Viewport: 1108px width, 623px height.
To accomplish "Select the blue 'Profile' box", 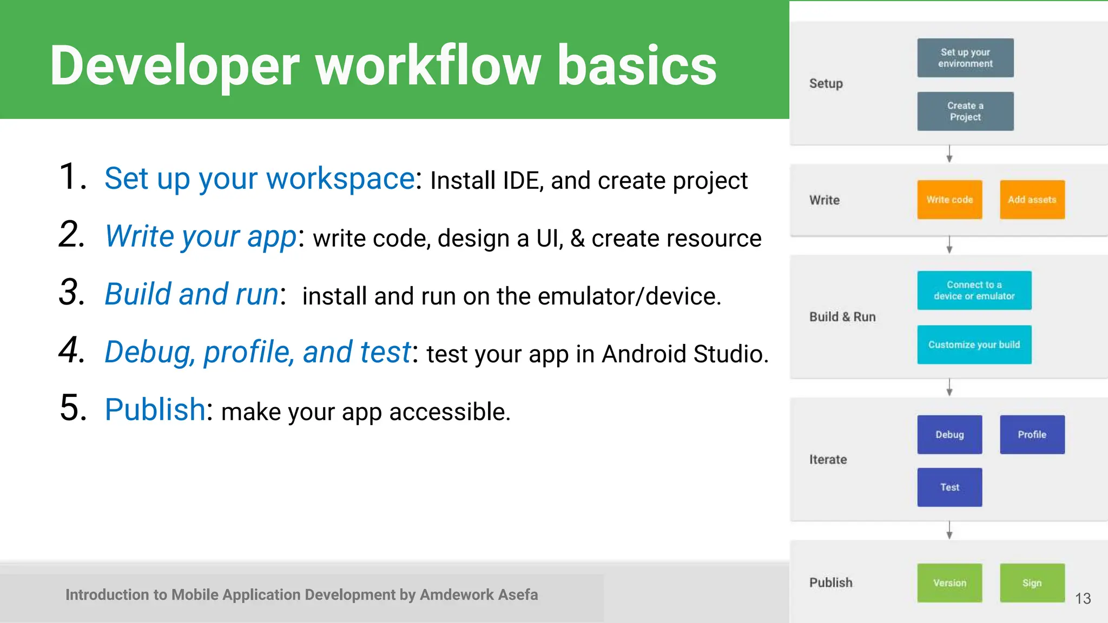I will tap(1032, 434).
